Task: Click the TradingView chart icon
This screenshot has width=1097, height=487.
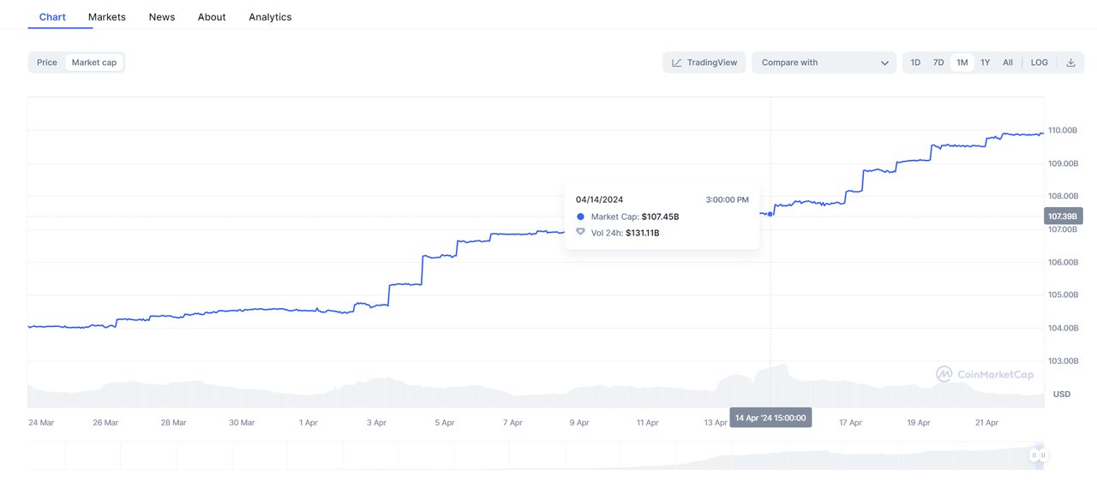Action: 677,62
